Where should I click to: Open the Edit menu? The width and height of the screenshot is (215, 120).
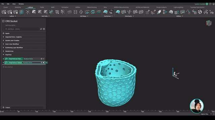pos(8,4)
